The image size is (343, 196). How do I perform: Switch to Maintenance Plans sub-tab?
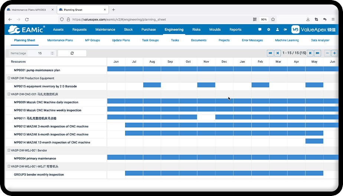(60, 40)
